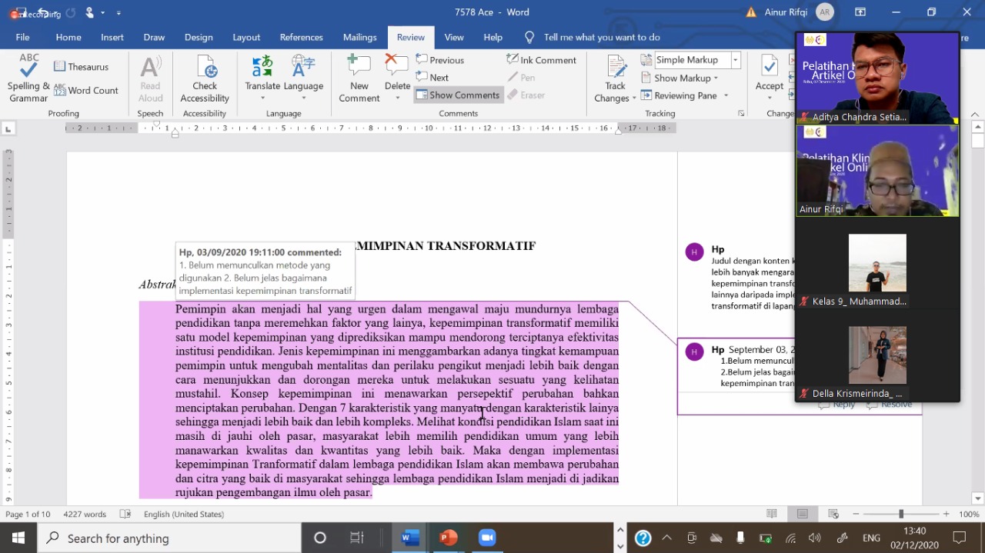Expand the Simple Markup dropdown
This screenshot has height=553, width=985.
coord(736,60)
